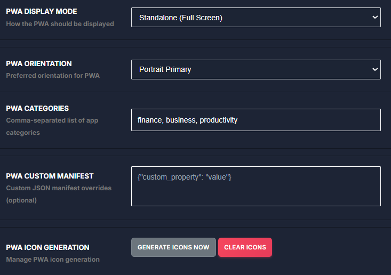Screen dimensions: 391x275
Task: Click the 'Comma-separated list of app' hint text
Action: click(52, 120)
